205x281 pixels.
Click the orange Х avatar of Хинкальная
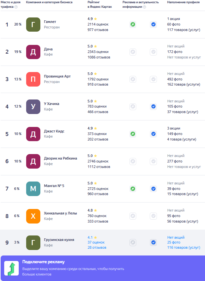click(x=33, y=216)
